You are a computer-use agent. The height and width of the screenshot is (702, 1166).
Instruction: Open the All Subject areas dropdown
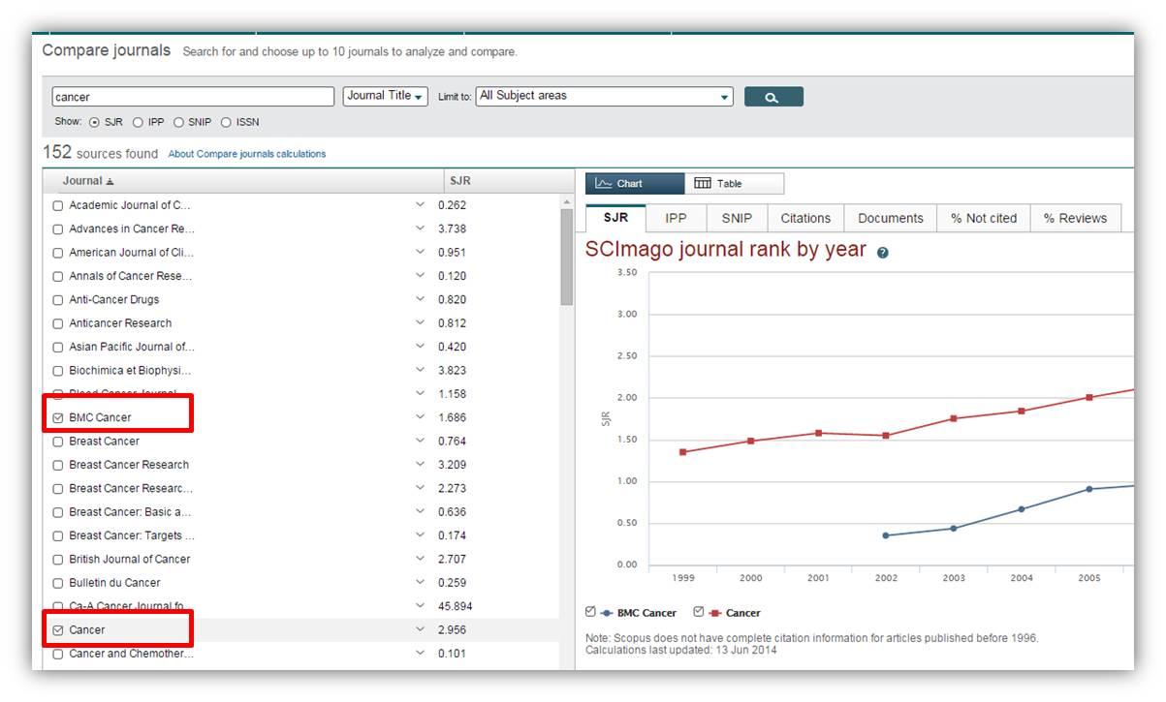(605, 96)
